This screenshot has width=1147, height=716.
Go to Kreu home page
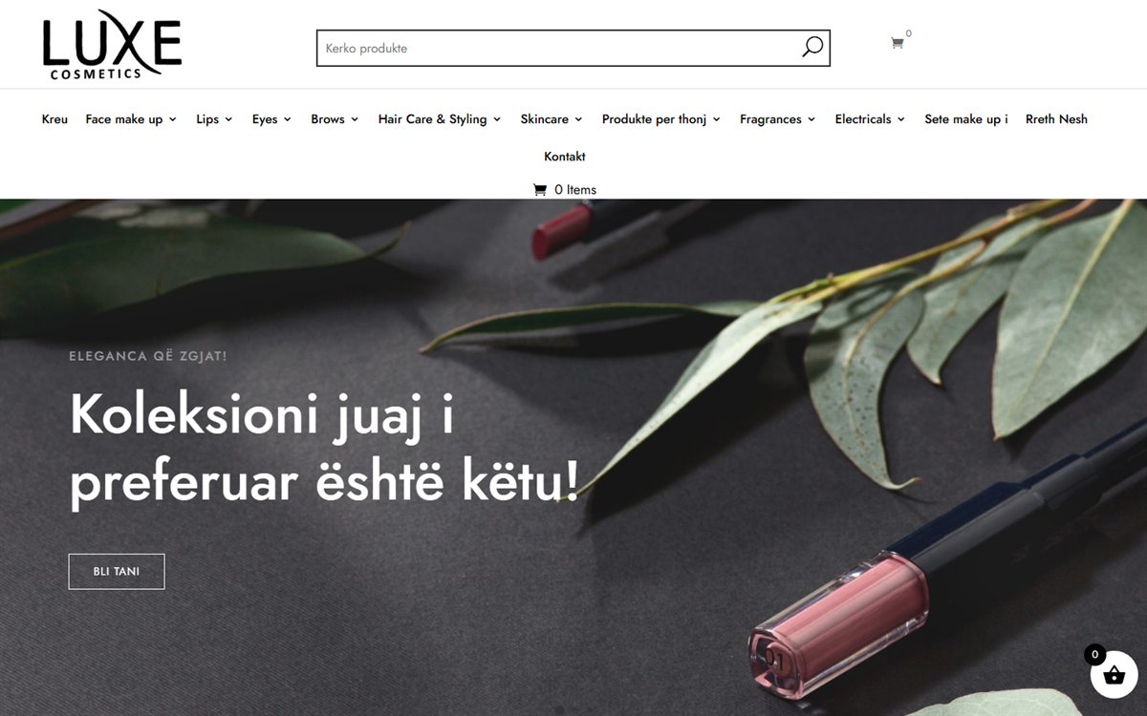click(x=54, y=119)
